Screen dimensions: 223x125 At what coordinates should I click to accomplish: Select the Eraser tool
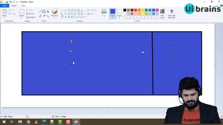point(40,16)
